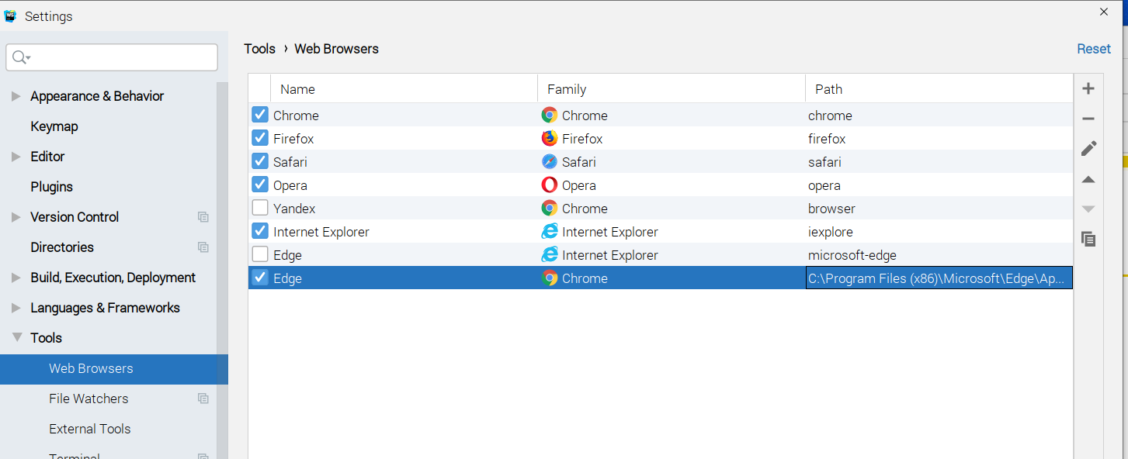Open the Keymap settings page
The height and width of the screenshot is (459, 1128).
coord(54,126)
